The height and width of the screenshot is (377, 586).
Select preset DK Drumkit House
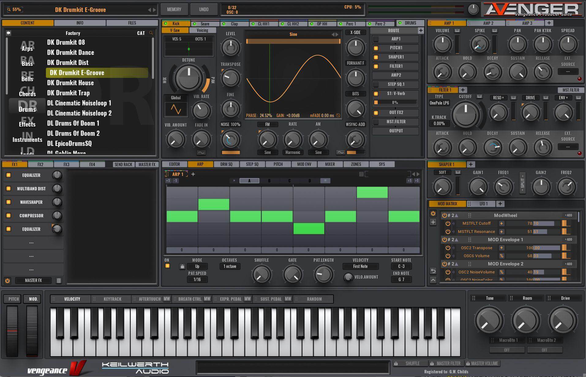pos(70,83)
